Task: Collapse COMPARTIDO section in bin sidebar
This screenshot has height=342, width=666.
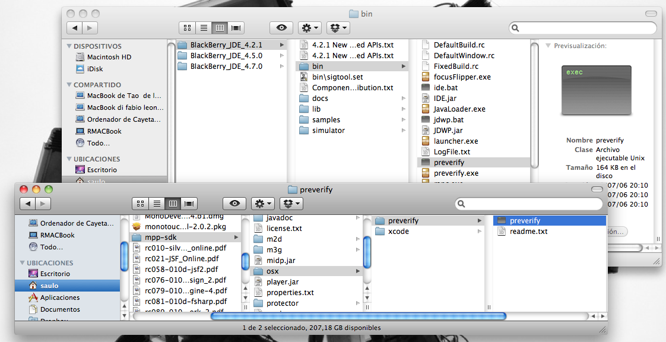Action: tap(69, 84)
